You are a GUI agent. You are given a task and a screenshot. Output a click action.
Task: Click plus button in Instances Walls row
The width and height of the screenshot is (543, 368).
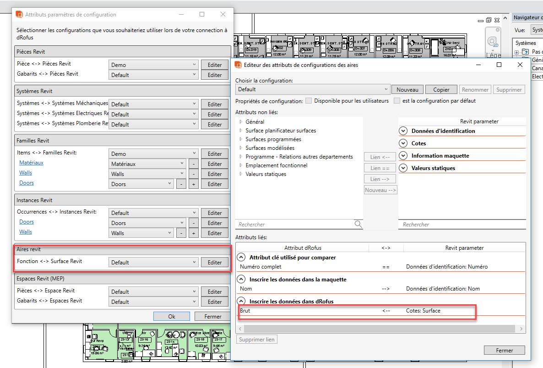(193, 233)
